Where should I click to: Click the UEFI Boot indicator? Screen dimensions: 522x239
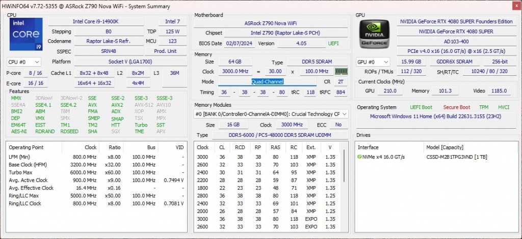tap(422, 107)
